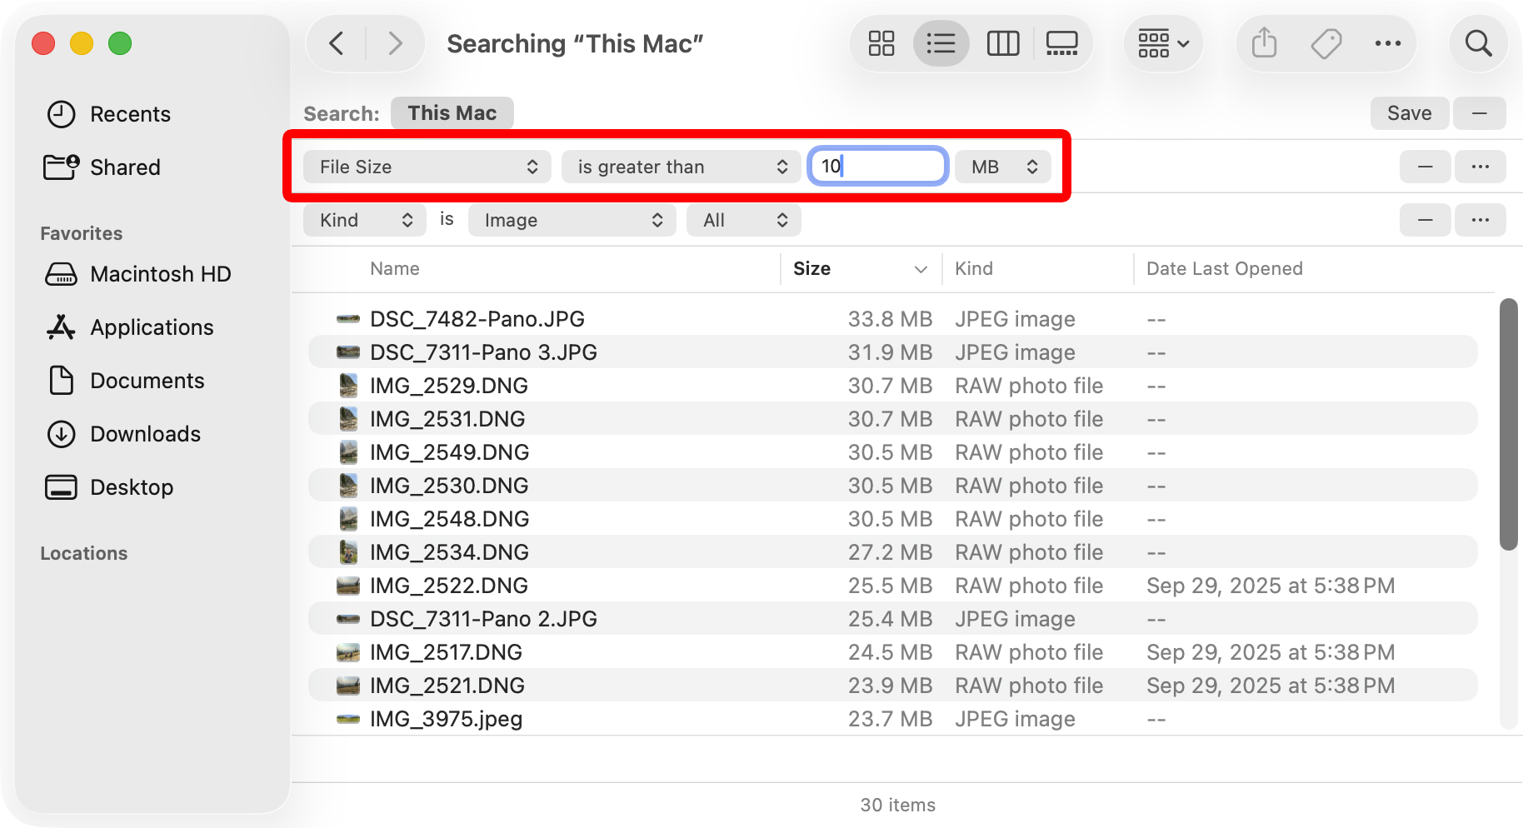The height and width of the screenshot is (828, 1523).
Task: Open the Share menu in the toolbar
Action: [1263, 42]
